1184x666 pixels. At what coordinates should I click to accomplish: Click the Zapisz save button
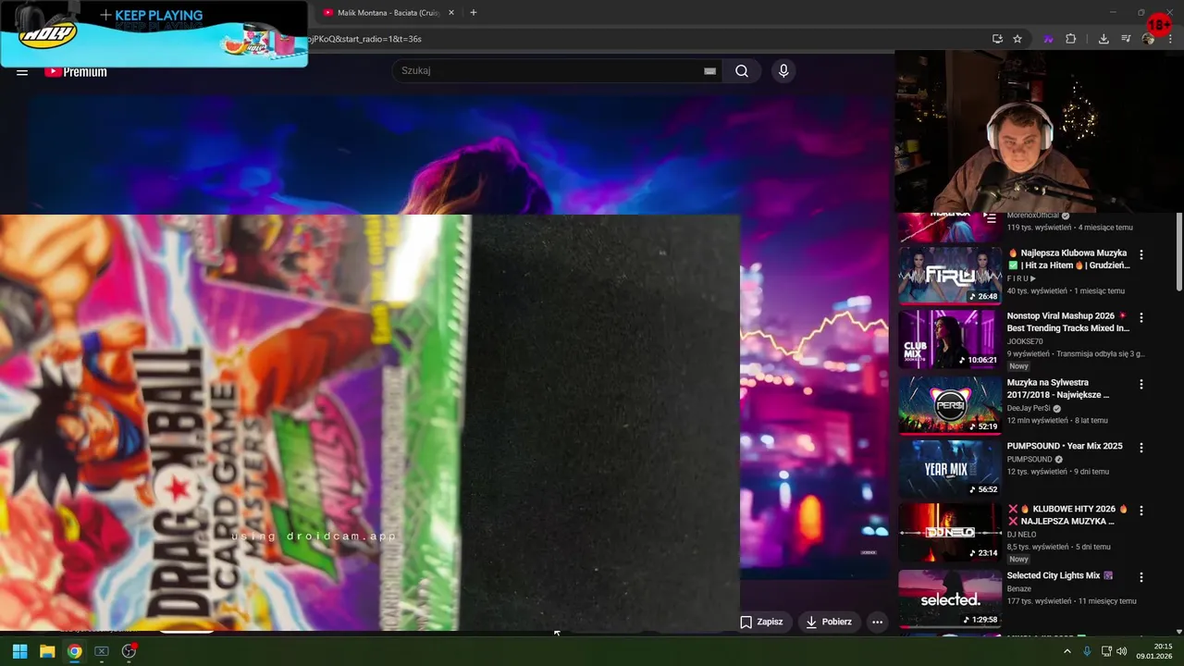click(761, 622)
